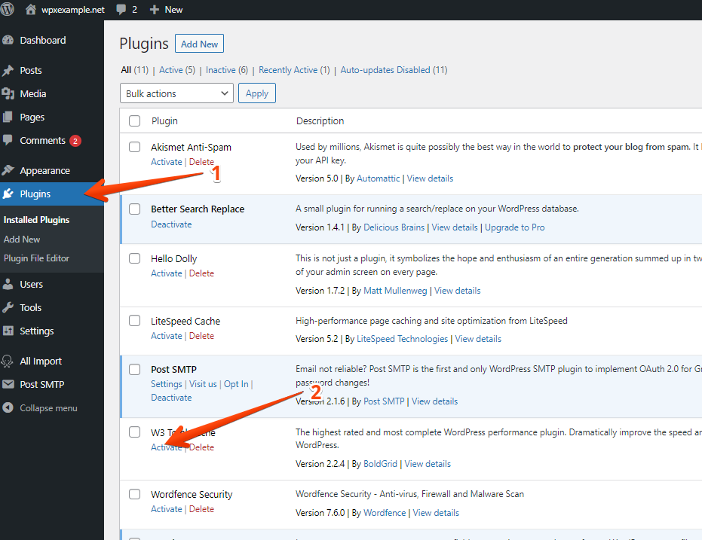Click the Pages icon in sidebar
This screenshot has width=702, height=540.
click(8, 117)
